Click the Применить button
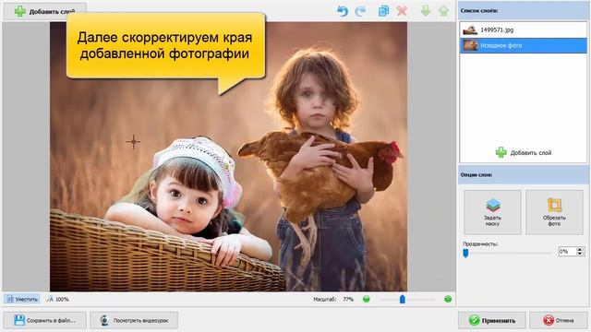 (492, 320)
